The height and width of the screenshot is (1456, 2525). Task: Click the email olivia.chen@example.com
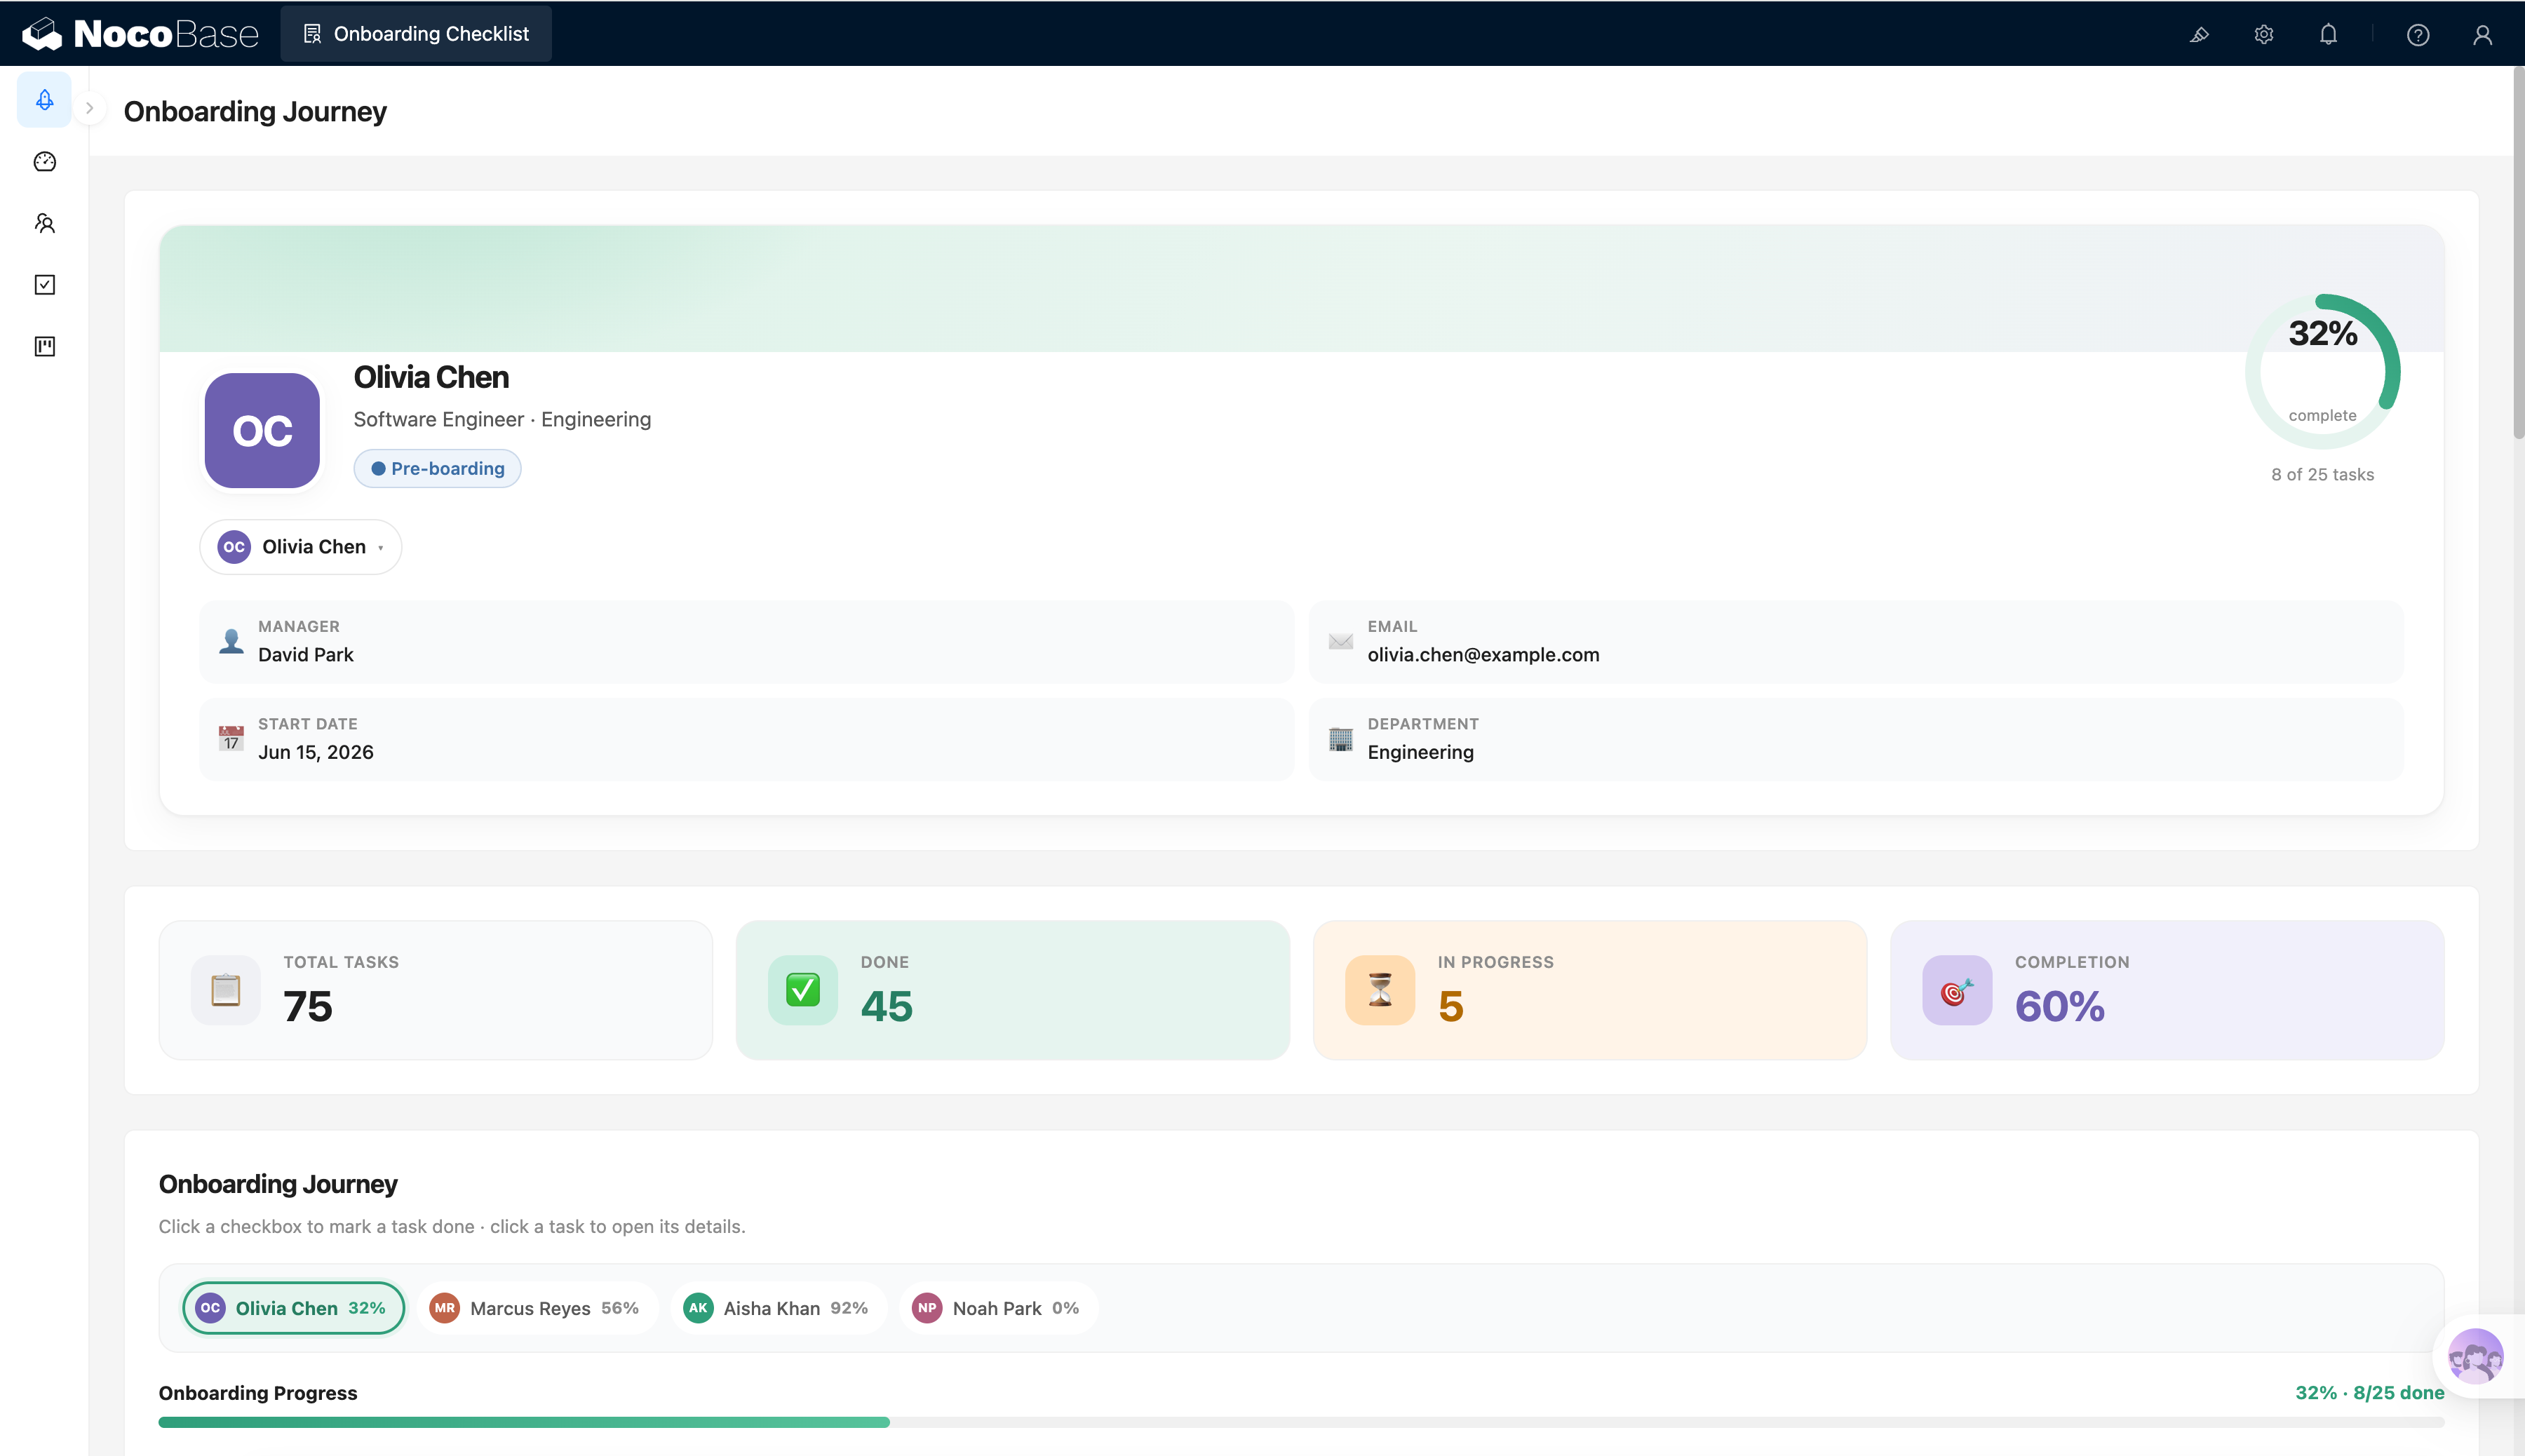coord(1483,655)
